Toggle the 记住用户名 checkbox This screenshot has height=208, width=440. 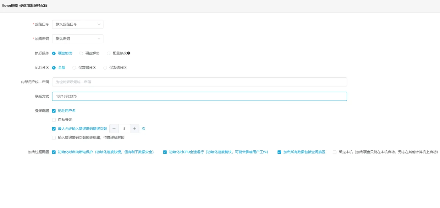coord(54,111)
